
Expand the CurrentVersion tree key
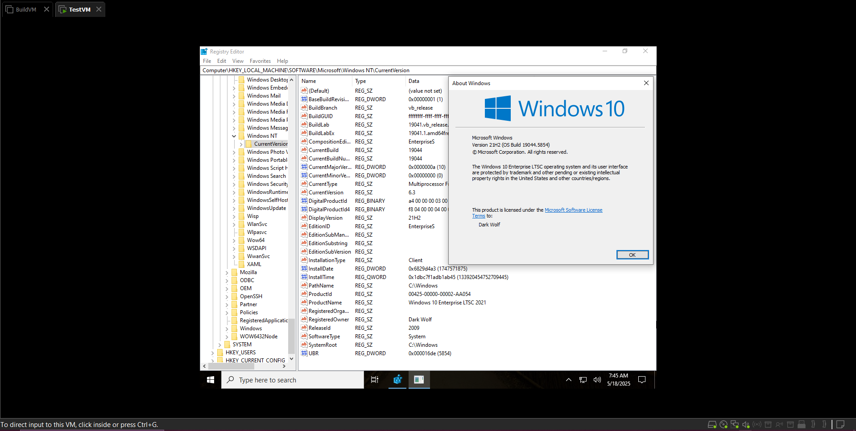click(241, 144)
